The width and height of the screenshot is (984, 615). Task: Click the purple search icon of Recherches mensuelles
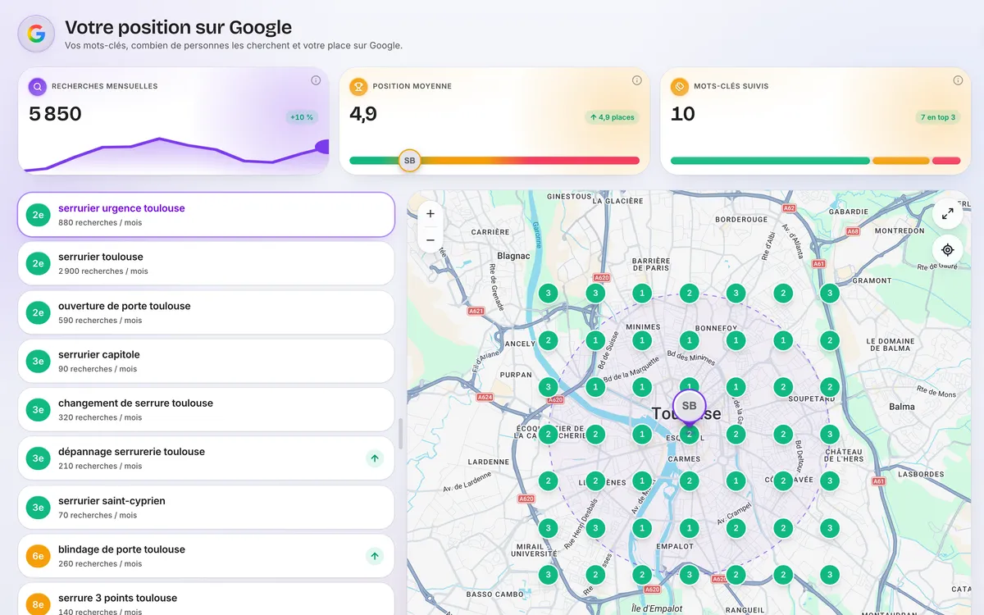[37, 86]
